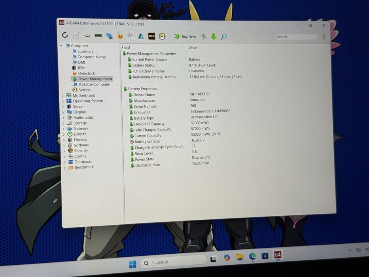The width and height of the screenshot is (369, 277).
Task: Launch the system stability test flame icon
Action: click(120, 36)
